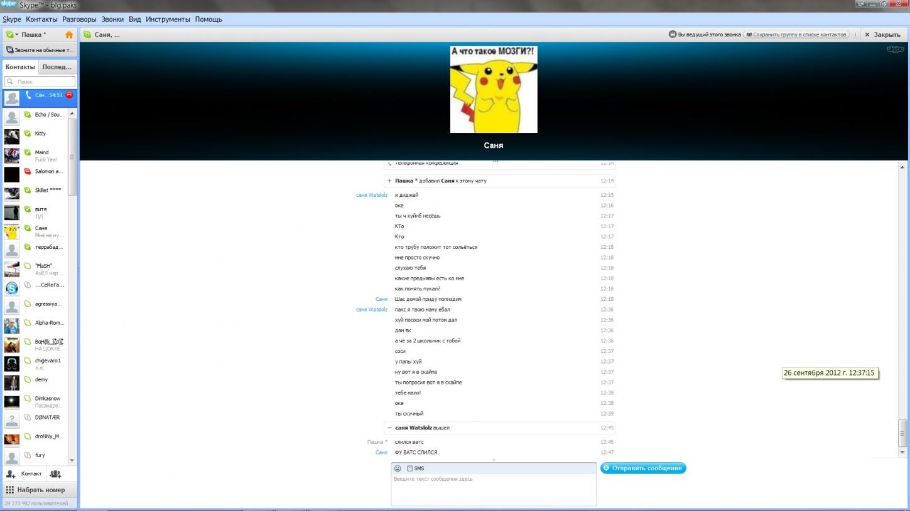The width and height of the screenshot is (910, 511).
Task: Open Skype Home via the orange house icon
Action: 69,35
